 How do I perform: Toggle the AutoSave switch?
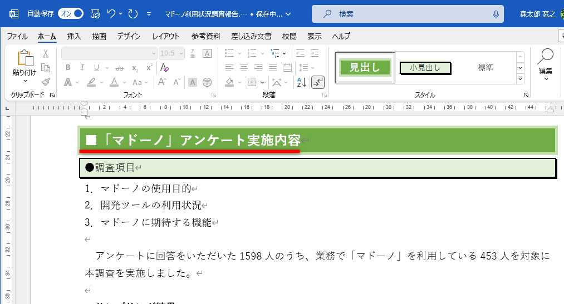click(x=71, y=14)
